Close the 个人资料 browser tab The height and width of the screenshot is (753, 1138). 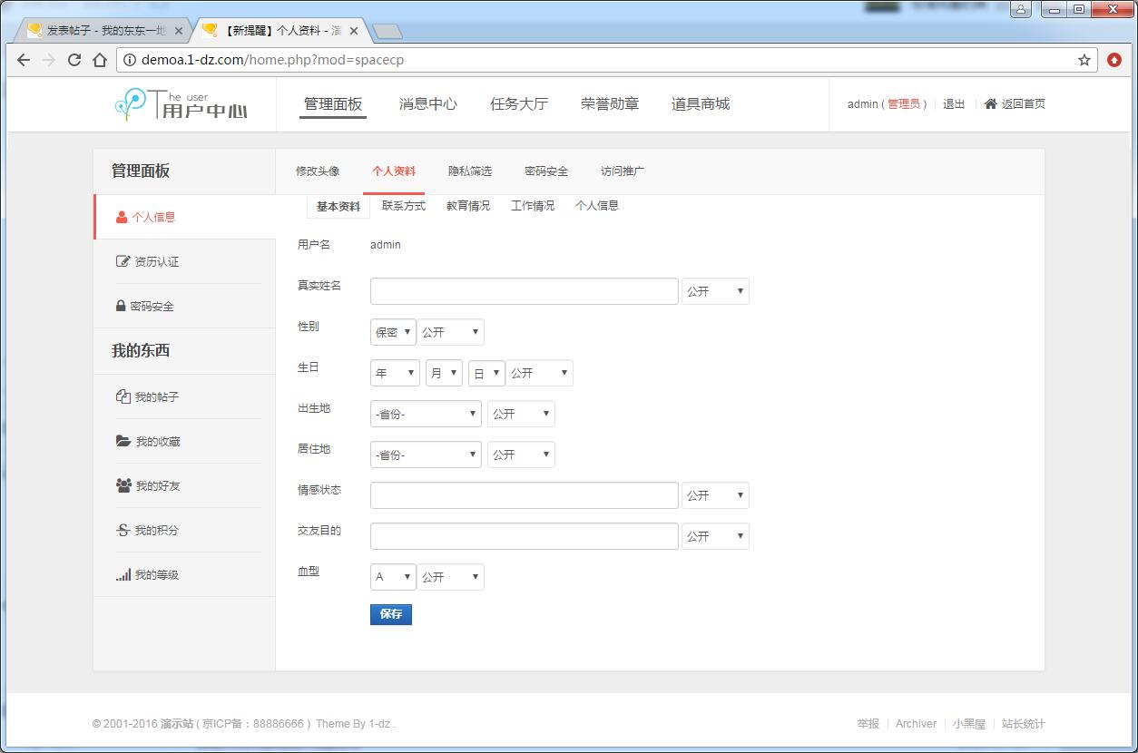(x=354, y=30)
